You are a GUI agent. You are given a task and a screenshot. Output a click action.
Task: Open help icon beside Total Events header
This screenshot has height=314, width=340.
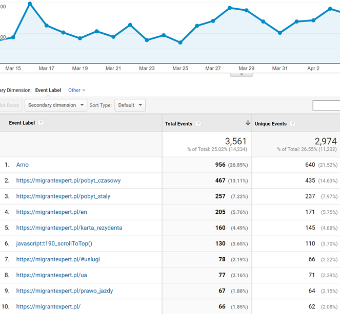[x=198, y=124]
